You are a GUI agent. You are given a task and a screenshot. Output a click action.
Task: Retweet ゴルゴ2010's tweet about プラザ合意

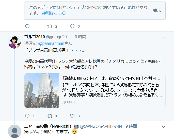[50, 116]
